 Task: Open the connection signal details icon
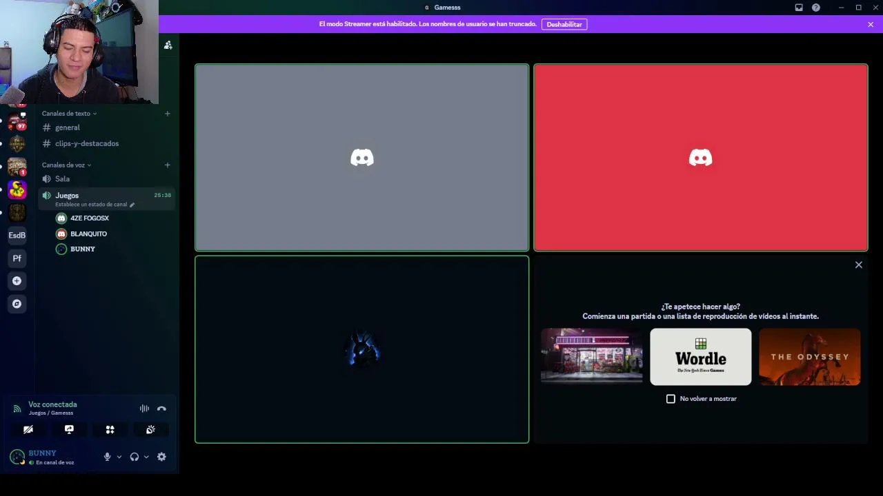[x=17, y=409]
